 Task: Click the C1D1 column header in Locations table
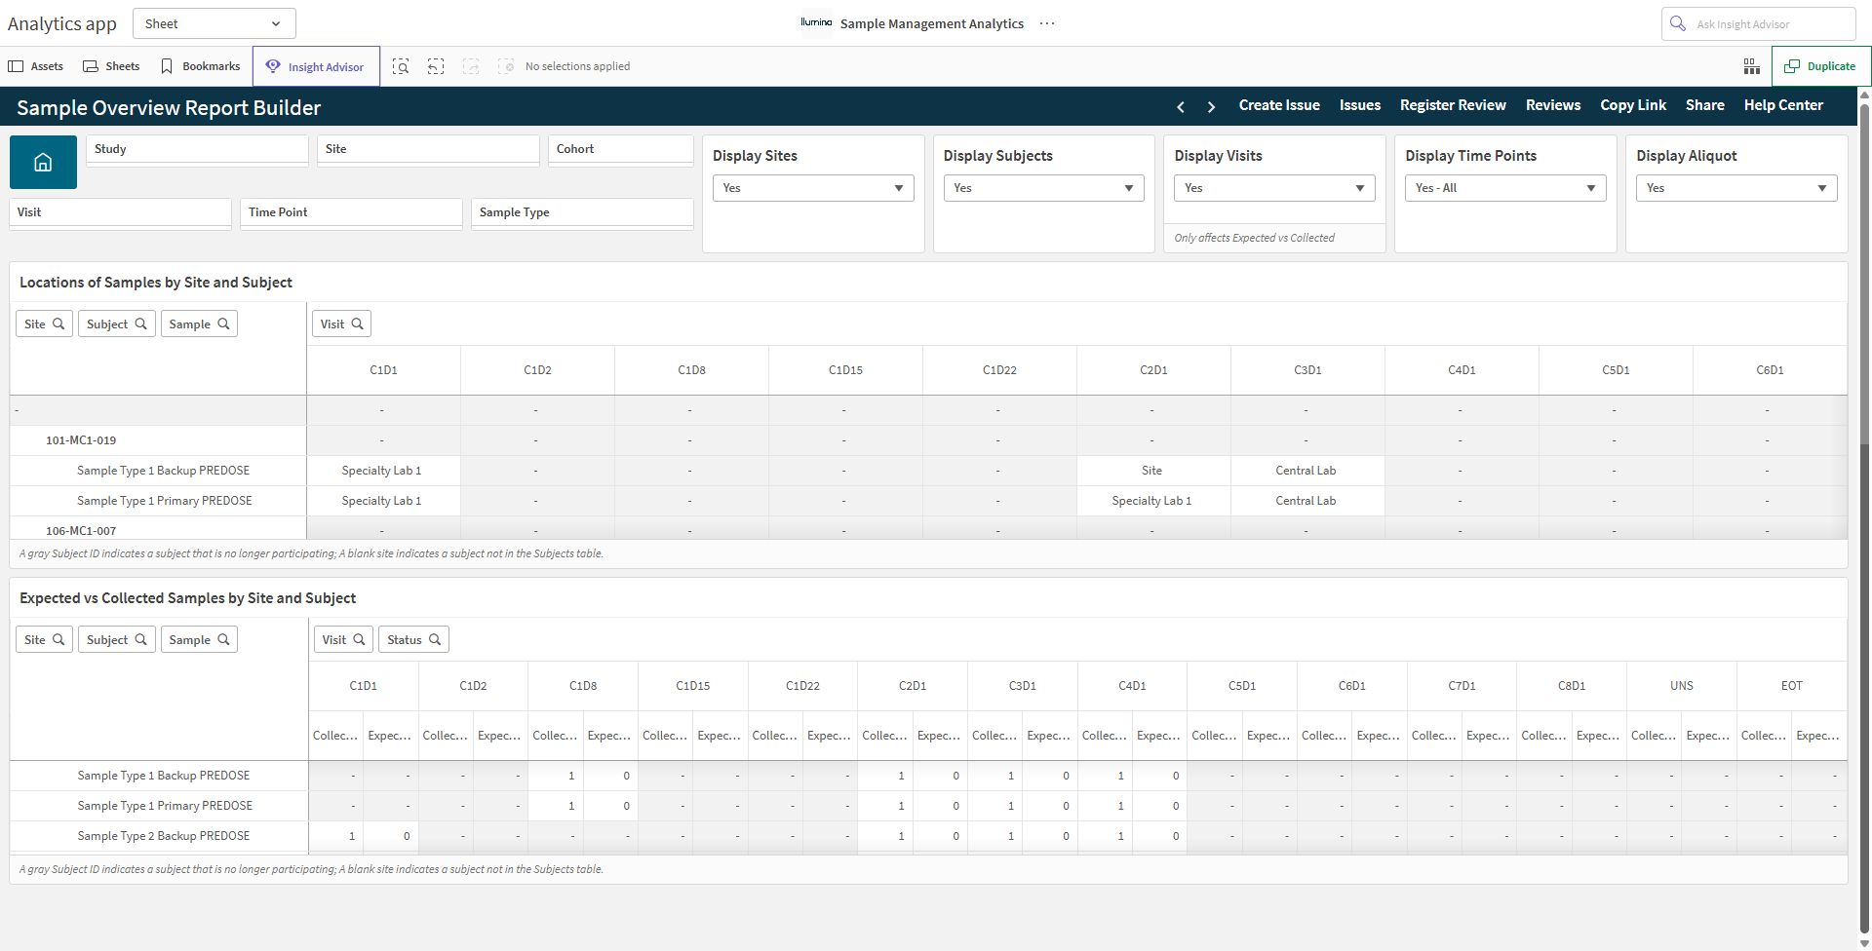pyautogui.click(x=383, y=370)
